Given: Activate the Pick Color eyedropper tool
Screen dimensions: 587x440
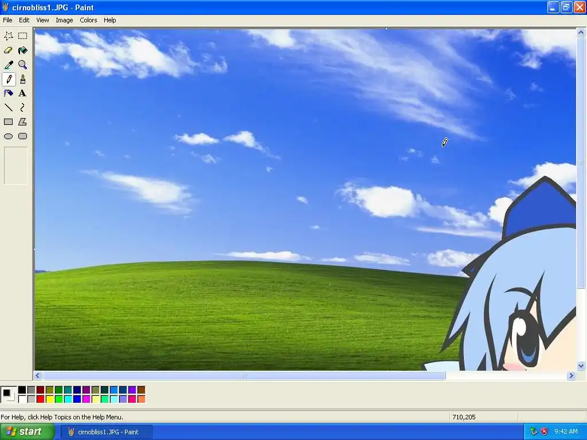Looking at the screenshot, I should pos(9,65).
